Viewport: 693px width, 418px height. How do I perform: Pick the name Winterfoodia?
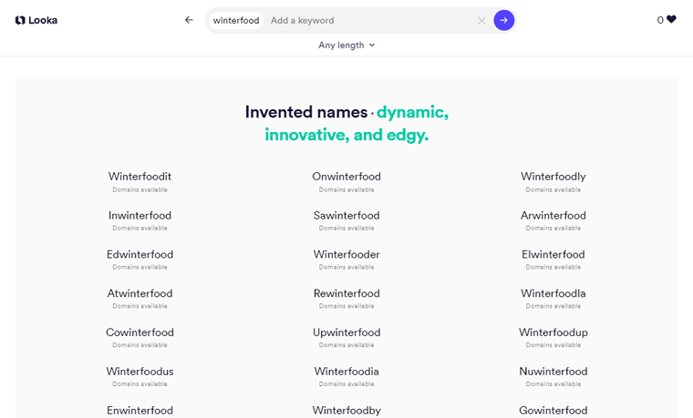(x=346, y=372)
